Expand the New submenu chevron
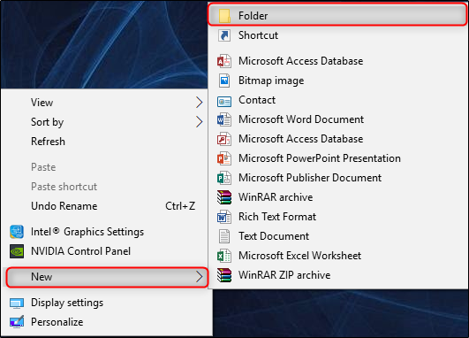469x338 pixels. [200, 277]
